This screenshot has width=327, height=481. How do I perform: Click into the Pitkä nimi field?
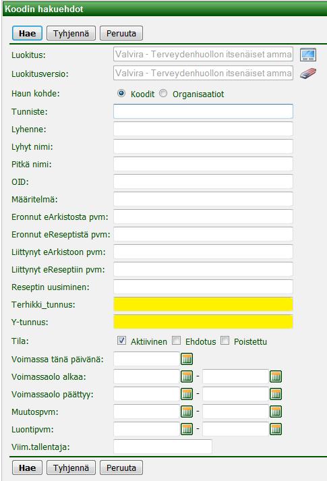(x=203, y=164)
